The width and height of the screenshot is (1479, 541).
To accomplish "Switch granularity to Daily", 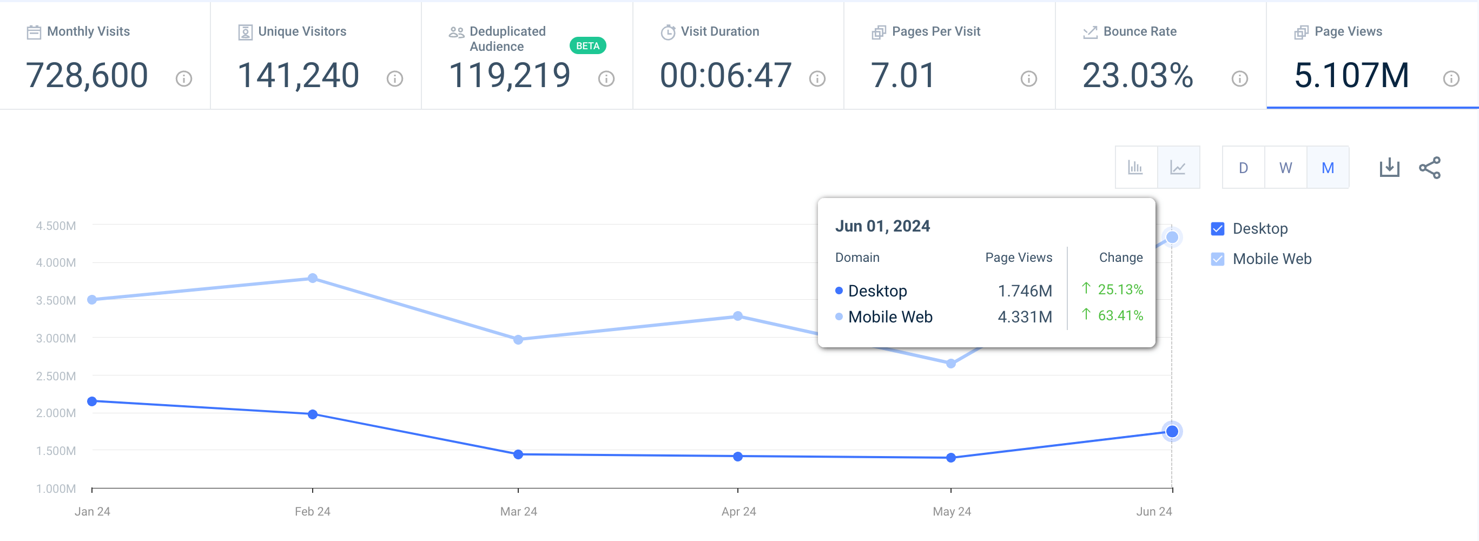I will [x=1243, y=167].
